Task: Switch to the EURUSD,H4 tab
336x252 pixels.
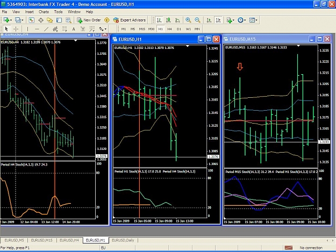Action: [x=69, y=240]
